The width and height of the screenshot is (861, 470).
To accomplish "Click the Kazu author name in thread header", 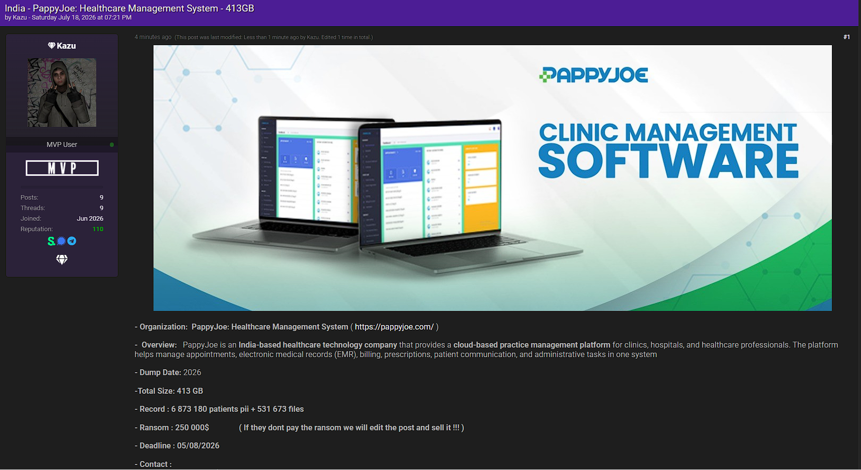I will (20, 18).
